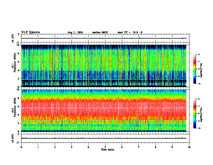
Task: Select the "Aug.11, 2026" date label
Action: tap(75, 32)
